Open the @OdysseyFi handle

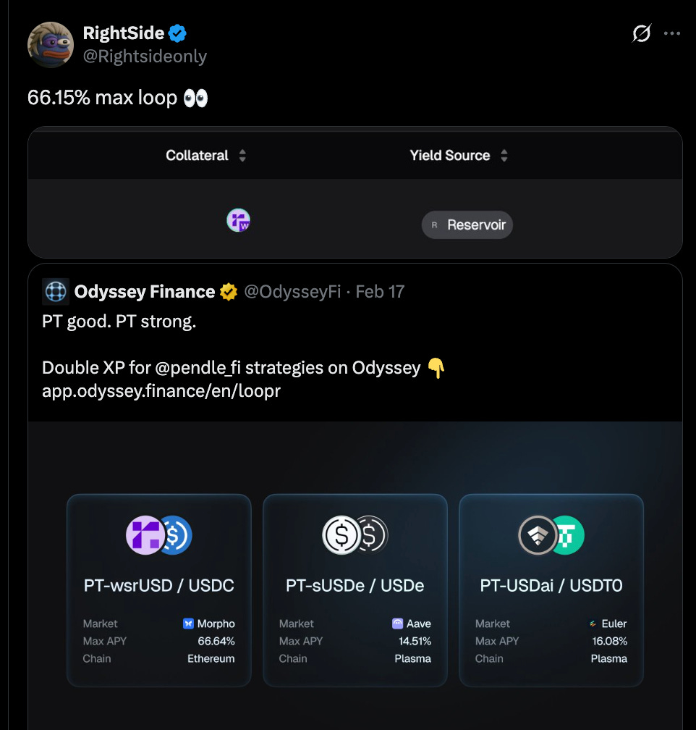click(x=292, y=292)
